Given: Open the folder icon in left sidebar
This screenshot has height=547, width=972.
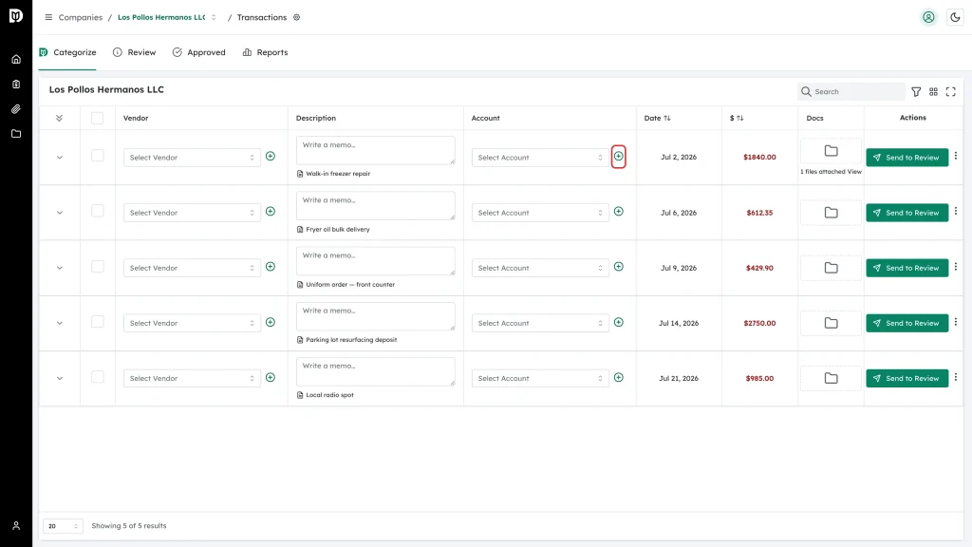Looking at the screenshot, I should (16, 134).
